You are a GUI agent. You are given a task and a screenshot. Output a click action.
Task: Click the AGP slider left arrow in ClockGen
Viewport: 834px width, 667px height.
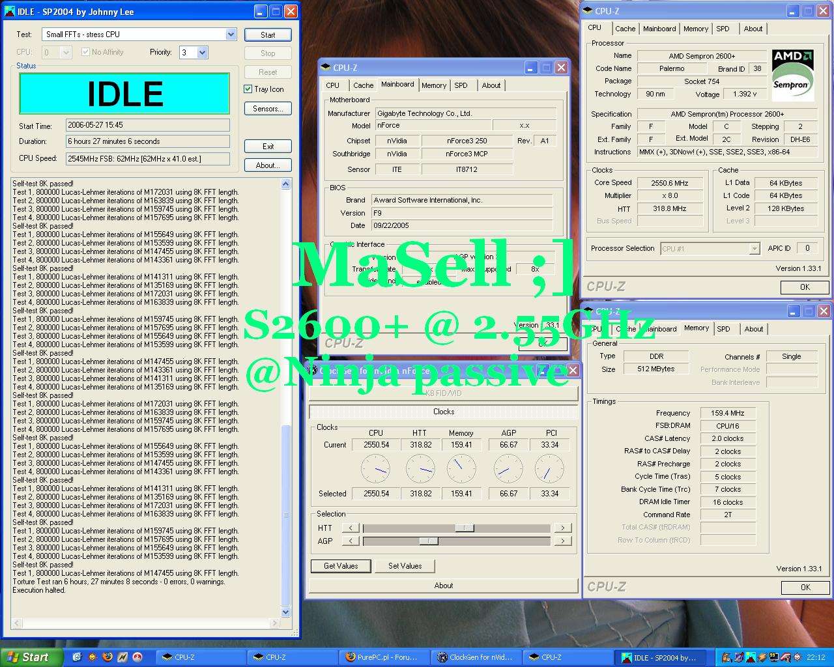[x=351, y=541]
